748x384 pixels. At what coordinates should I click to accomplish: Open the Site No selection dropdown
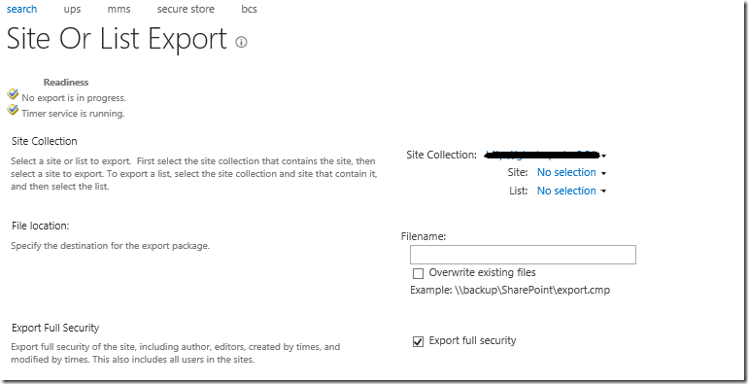click(571, 172)
